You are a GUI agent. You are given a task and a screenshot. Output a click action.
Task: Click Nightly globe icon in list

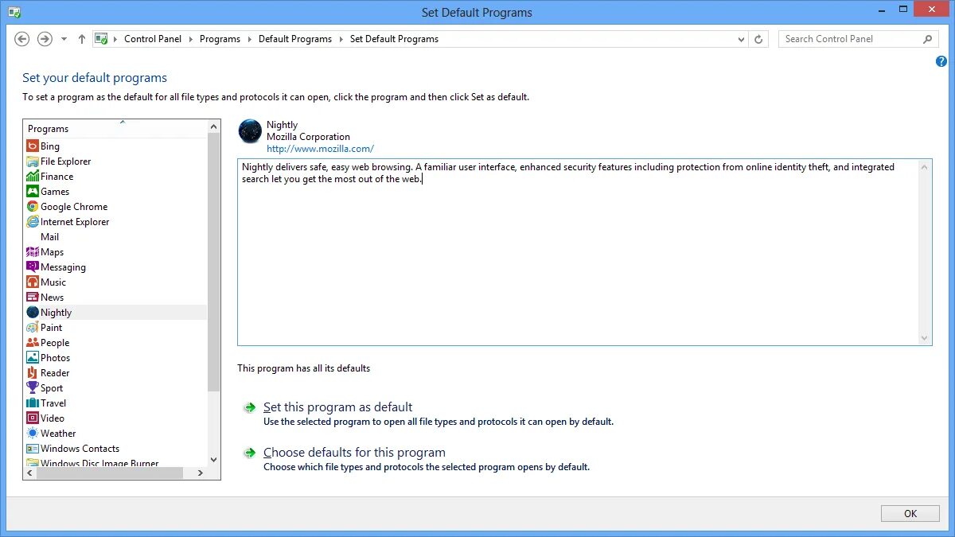[33, 313]
